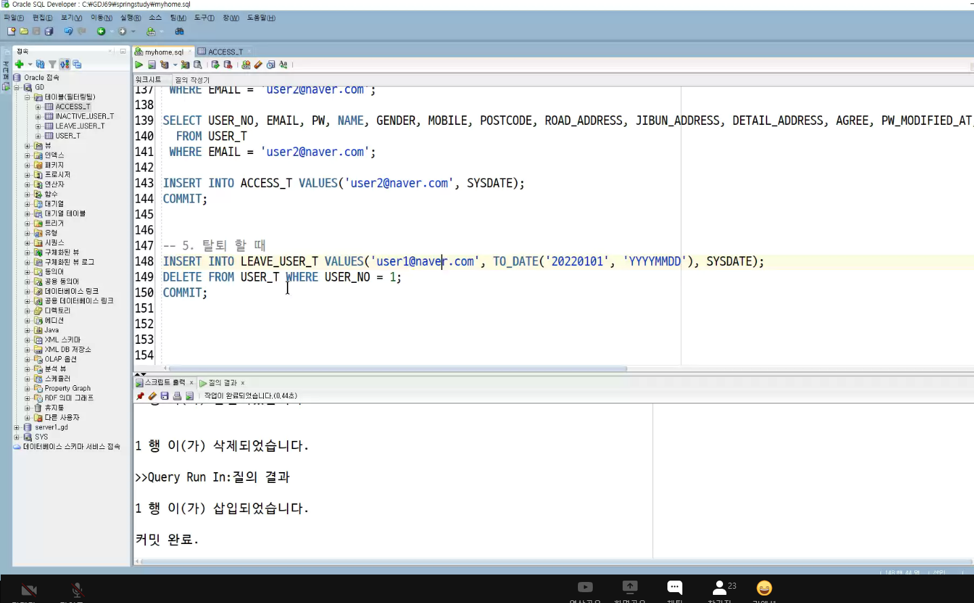Click the Explain Plan icon
The height and width of the screenshot is (603, 974).
[x=164, y=65]
